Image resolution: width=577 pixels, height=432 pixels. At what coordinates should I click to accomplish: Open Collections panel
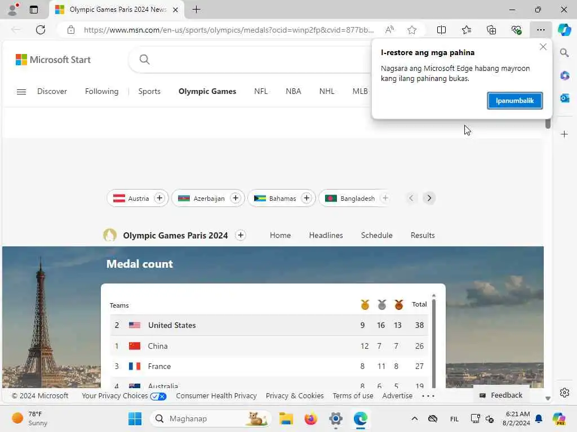[x=491, y=30]
